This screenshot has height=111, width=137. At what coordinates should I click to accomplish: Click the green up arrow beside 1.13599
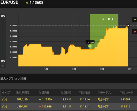(40, 100)
